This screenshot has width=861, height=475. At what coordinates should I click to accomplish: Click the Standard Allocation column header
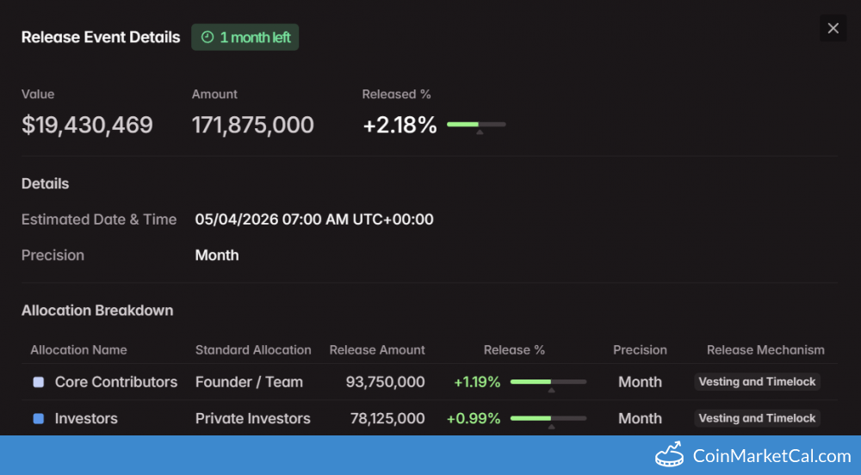pos(253,350)
